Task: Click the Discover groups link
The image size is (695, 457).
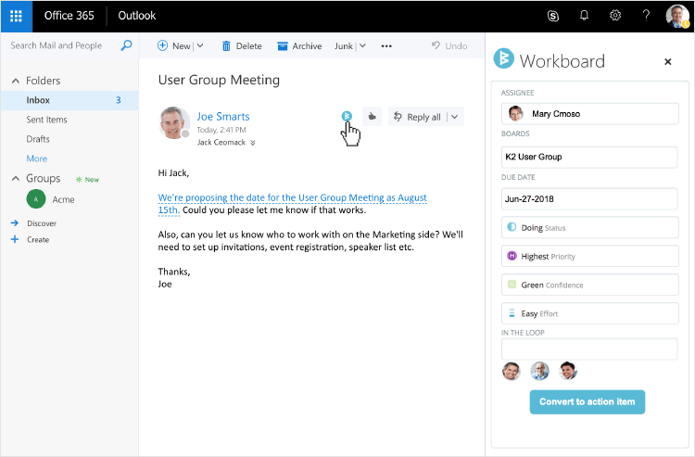Action: click(42, 223)
